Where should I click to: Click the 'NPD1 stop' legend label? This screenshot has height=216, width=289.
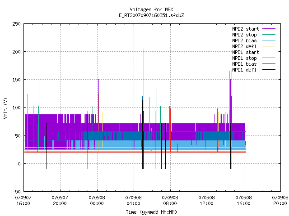[244, 58]
